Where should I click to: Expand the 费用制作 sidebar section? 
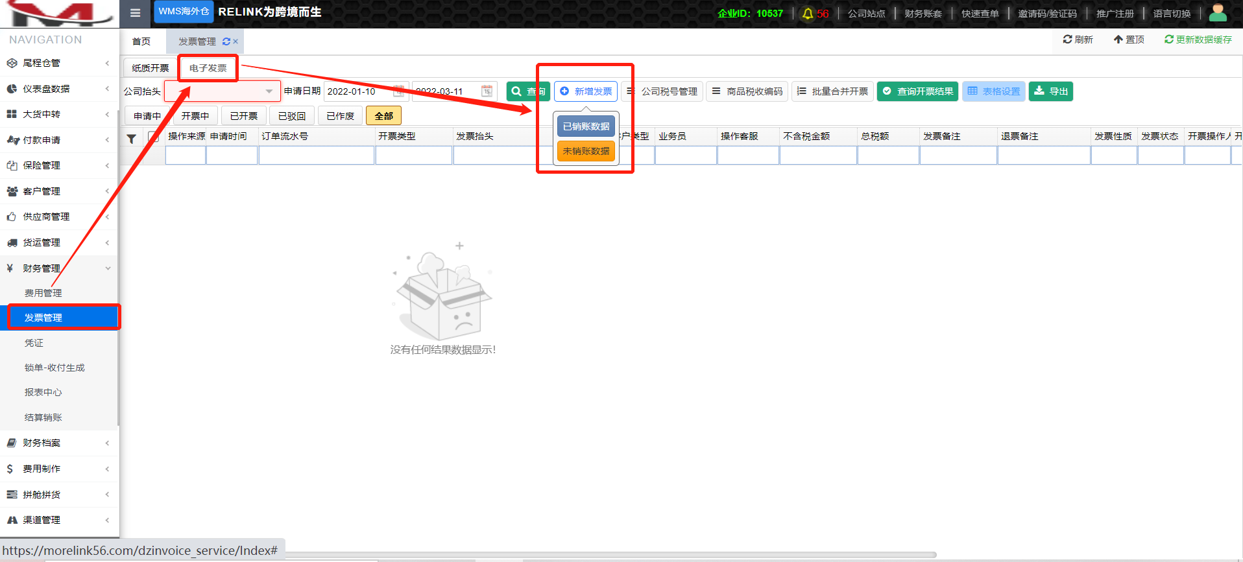pos(60,469)
